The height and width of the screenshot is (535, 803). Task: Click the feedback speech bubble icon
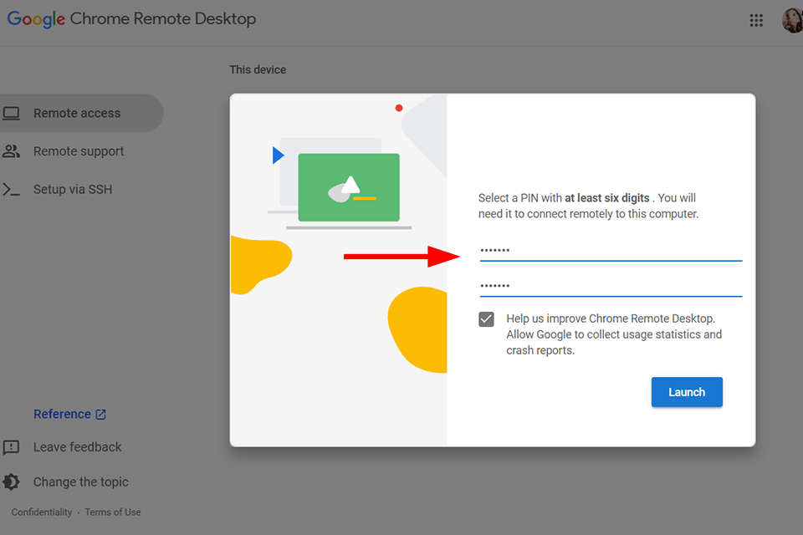(11, 447)
